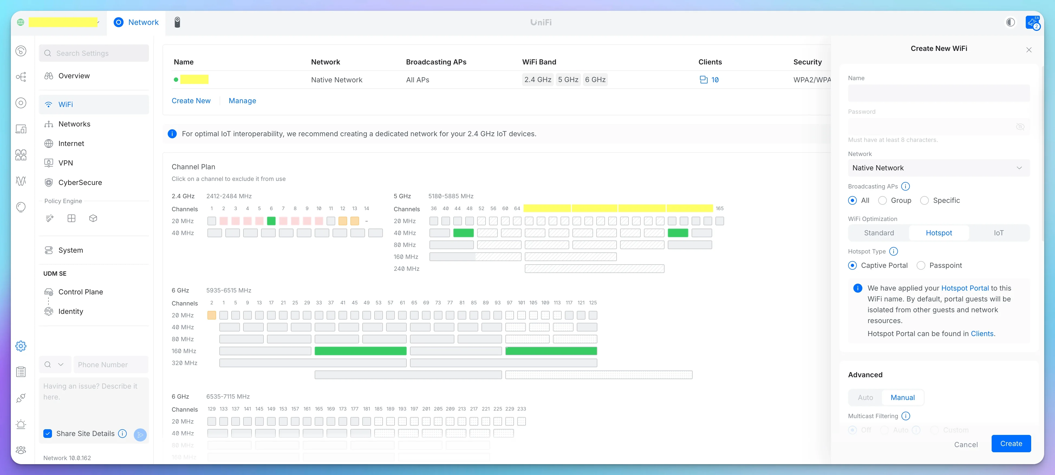Image resolution: width=1055 pixels, height=475 pixels.
Task: Open the Hotspot Portal link
Action: 965,288
